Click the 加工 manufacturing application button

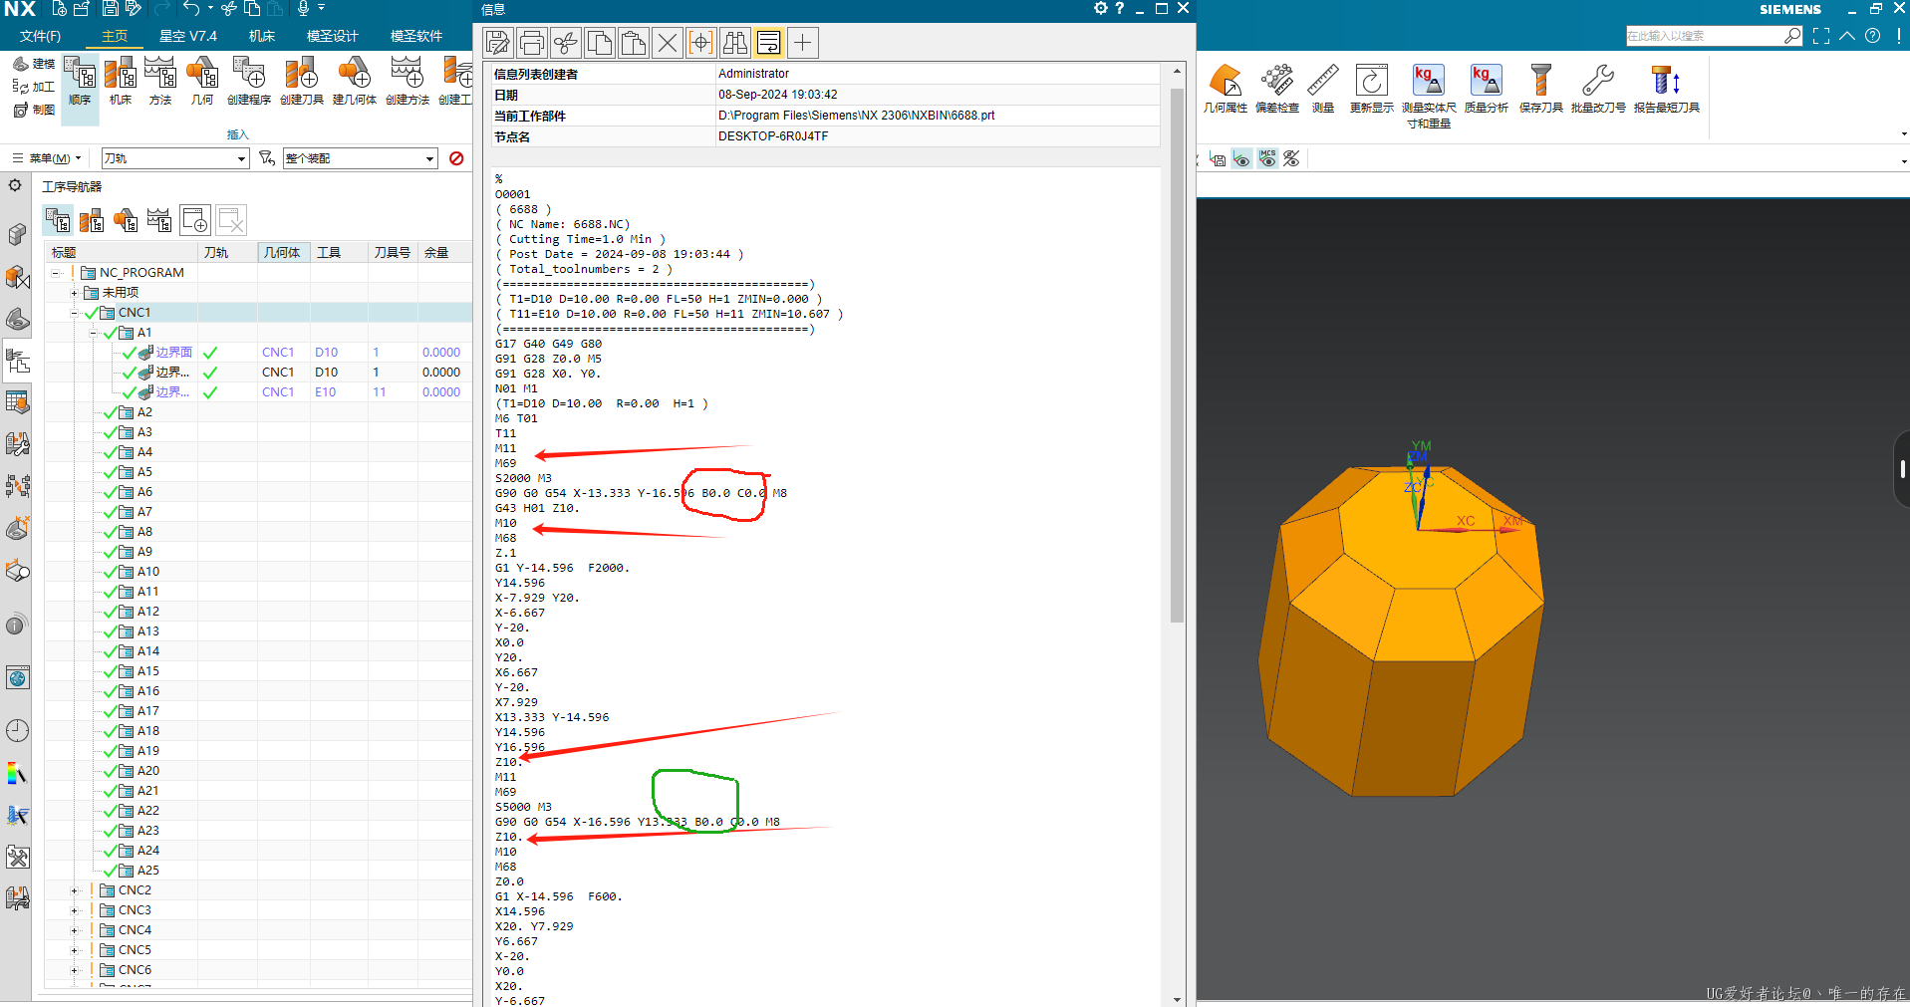point(34,87)
